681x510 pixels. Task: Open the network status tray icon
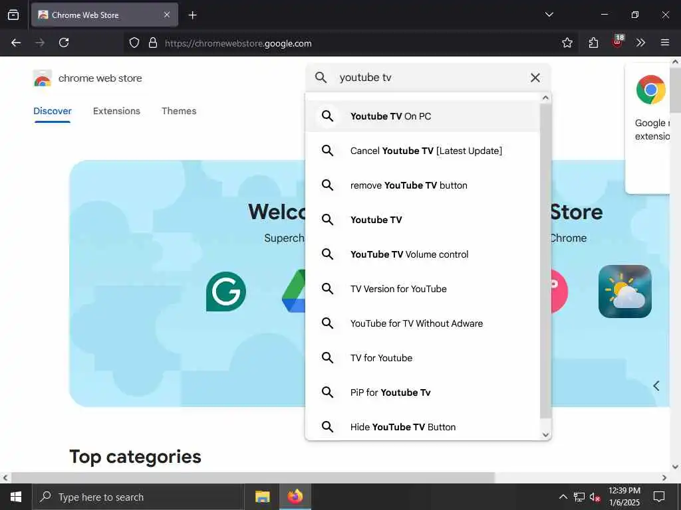(579, 497)
